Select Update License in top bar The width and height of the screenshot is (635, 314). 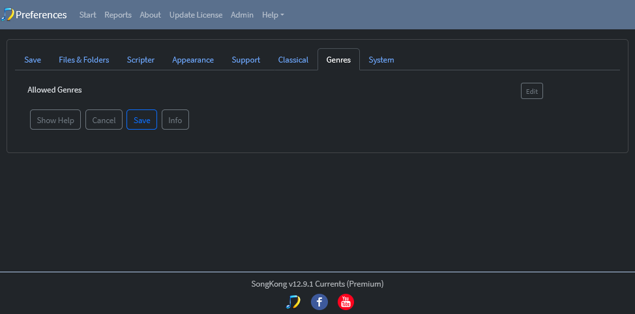coord(196,15)
